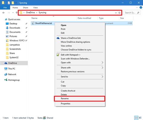Switch to the Share ribbon tab

[25, 8]
